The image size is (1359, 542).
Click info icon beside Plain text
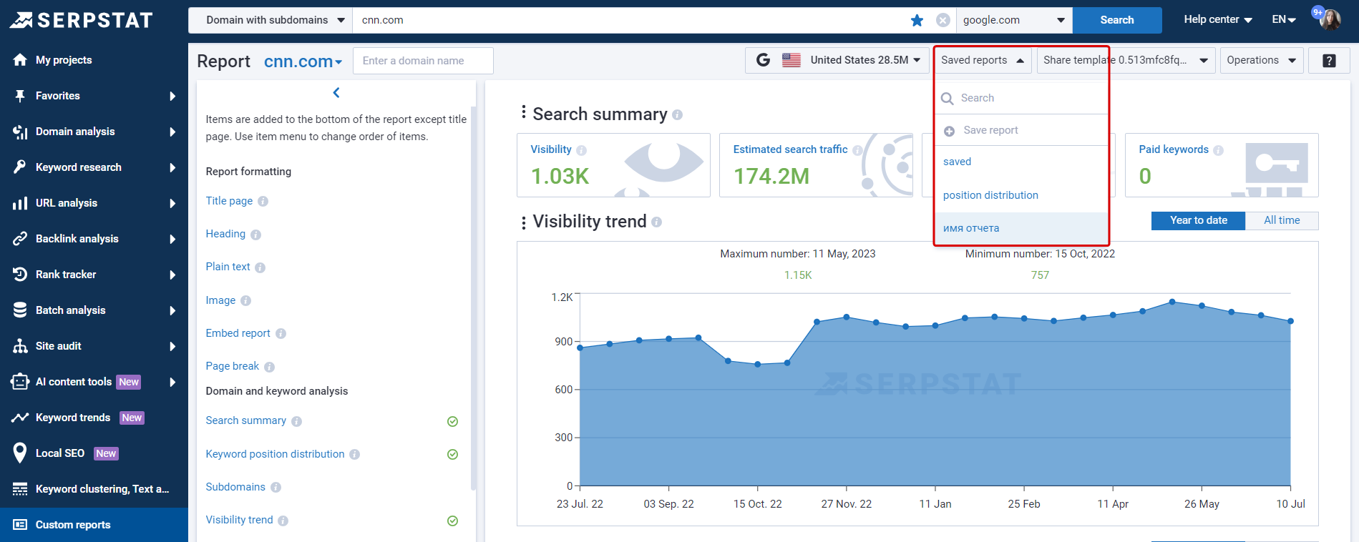pyautogui.click(x=260, y=267)
